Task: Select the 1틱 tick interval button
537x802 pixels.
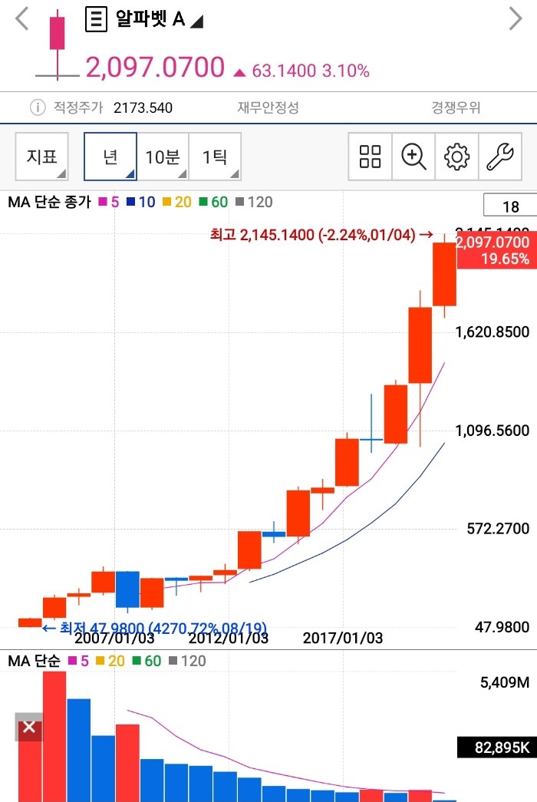Action: tap(215, 157)
